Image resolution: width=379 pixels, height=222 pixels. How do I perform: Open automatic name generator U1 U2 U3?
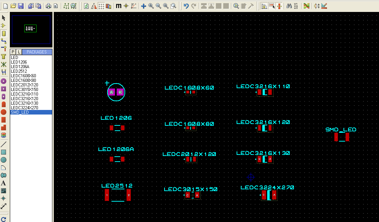pos(296,6)
